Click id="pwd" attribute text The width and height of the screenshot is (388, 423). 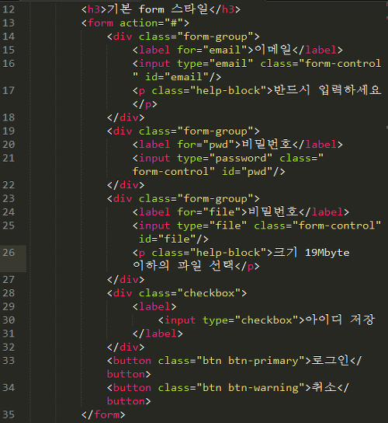pyautogui.click(x=247, y=172)
